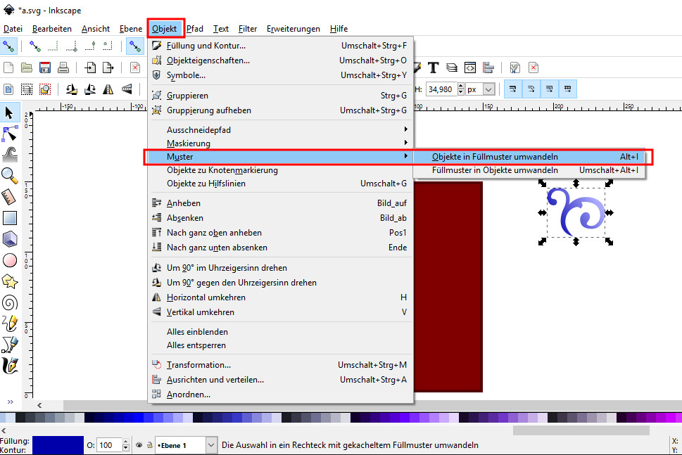682x455 pixels.
Task: Click Transformation menu entry
Action: [x=281, y=365]
